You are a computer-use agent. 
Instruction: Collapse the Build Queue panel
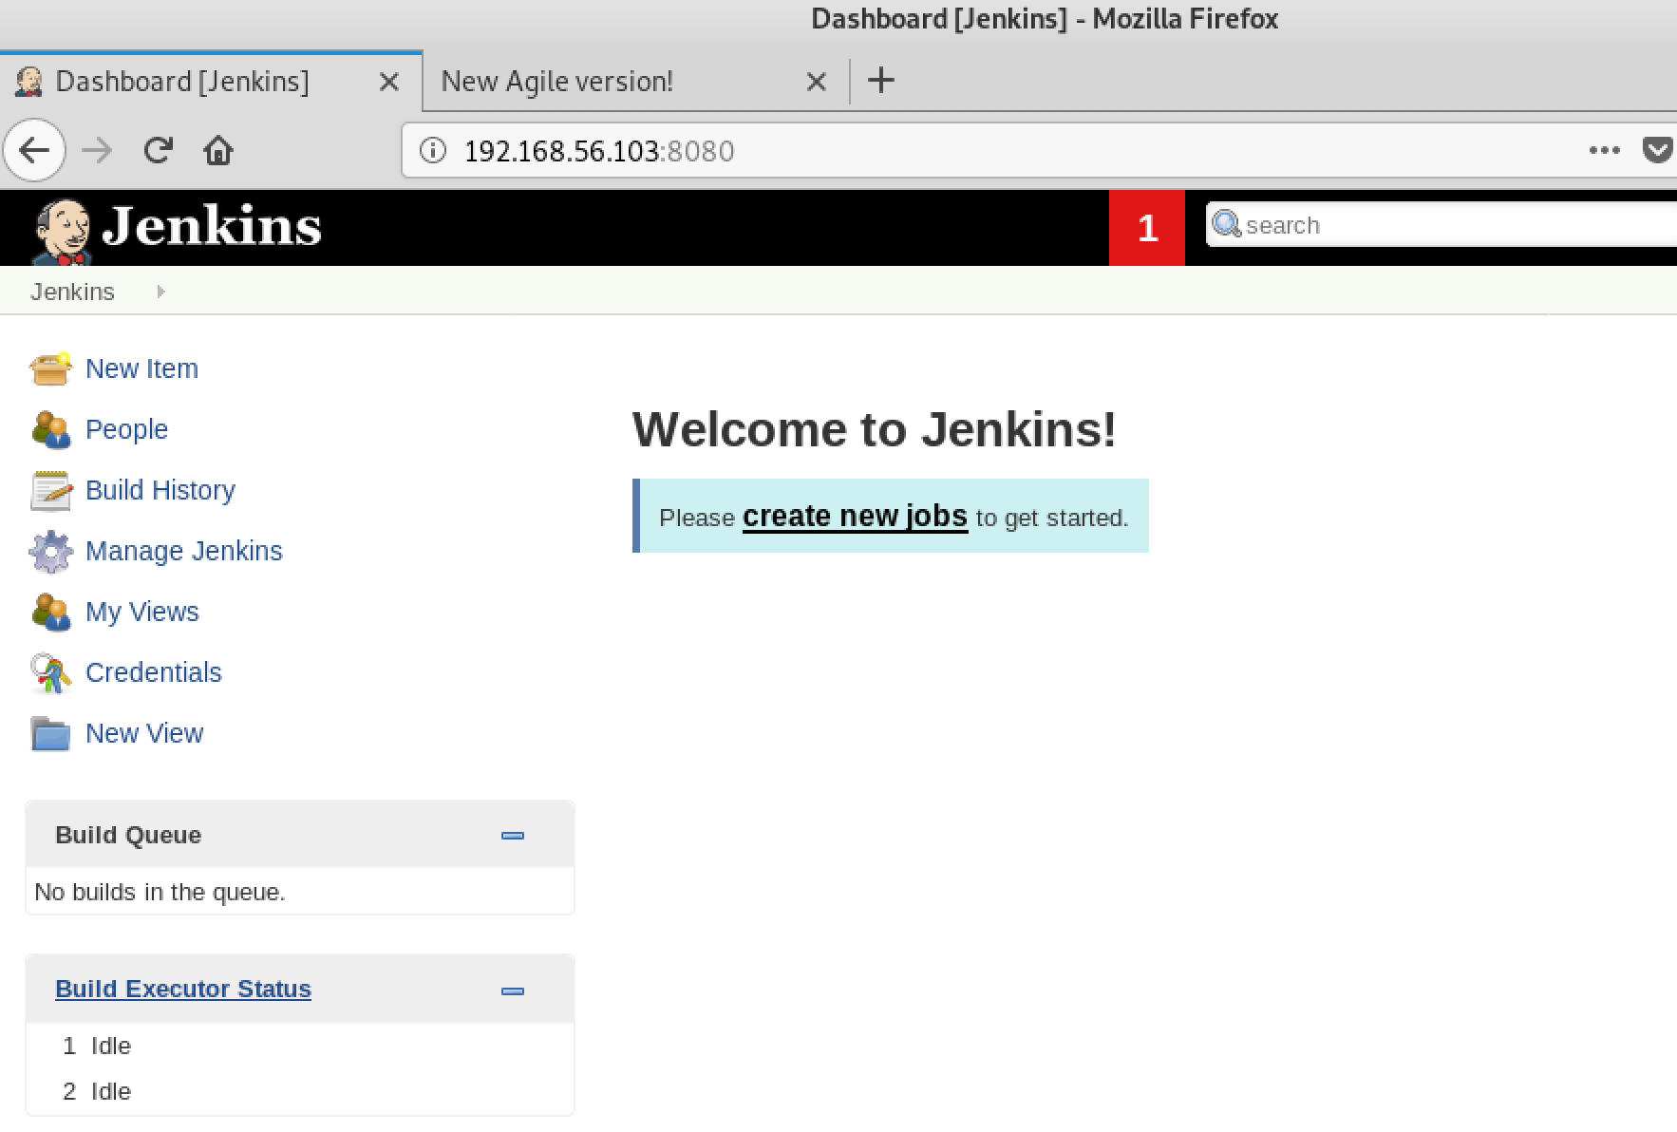(513, 836)
